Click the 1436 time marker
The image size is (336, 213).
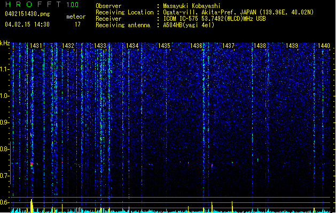[x=196, y=46]
